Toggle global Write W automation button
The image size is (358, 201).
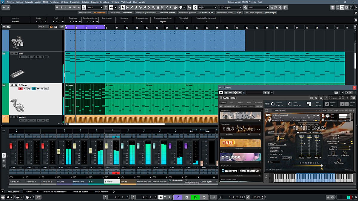pyautogui.click(x=75, y=7)
